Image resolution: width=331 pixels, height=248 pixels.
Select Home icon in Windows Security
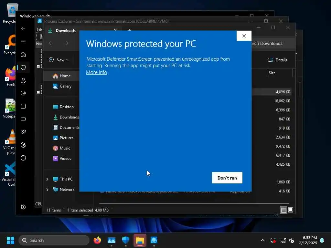(x=23, y=54)
